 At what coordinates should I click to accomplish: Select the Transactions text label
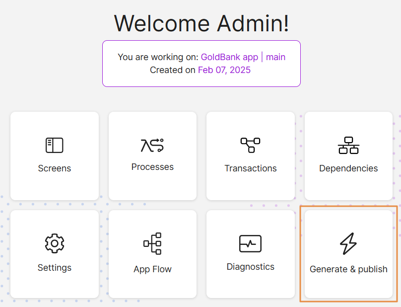coord(251,168)
